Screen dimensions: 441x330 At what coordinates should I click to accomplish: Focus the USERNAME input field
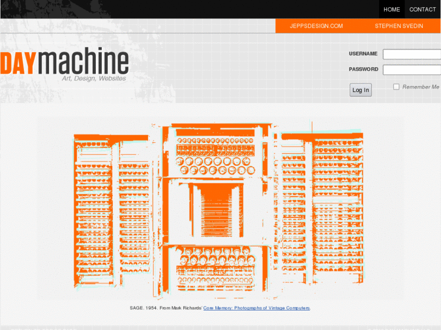(412, 54)
